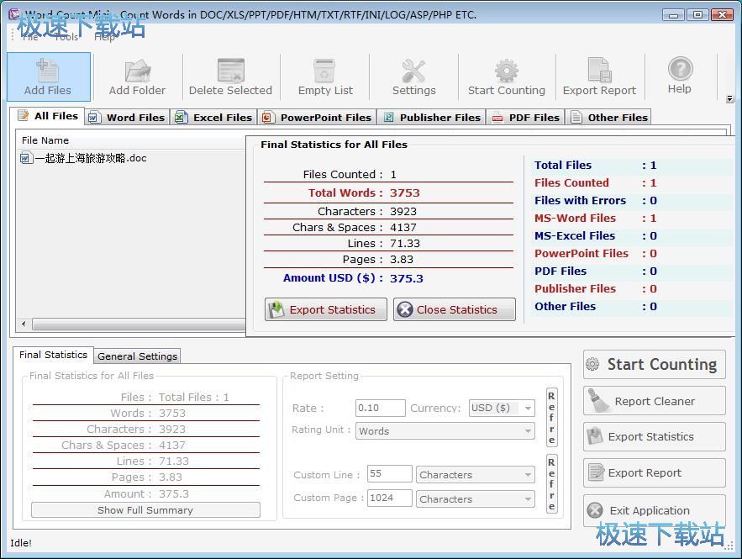Click Export Report above Exit Application

tap(654, 473)
